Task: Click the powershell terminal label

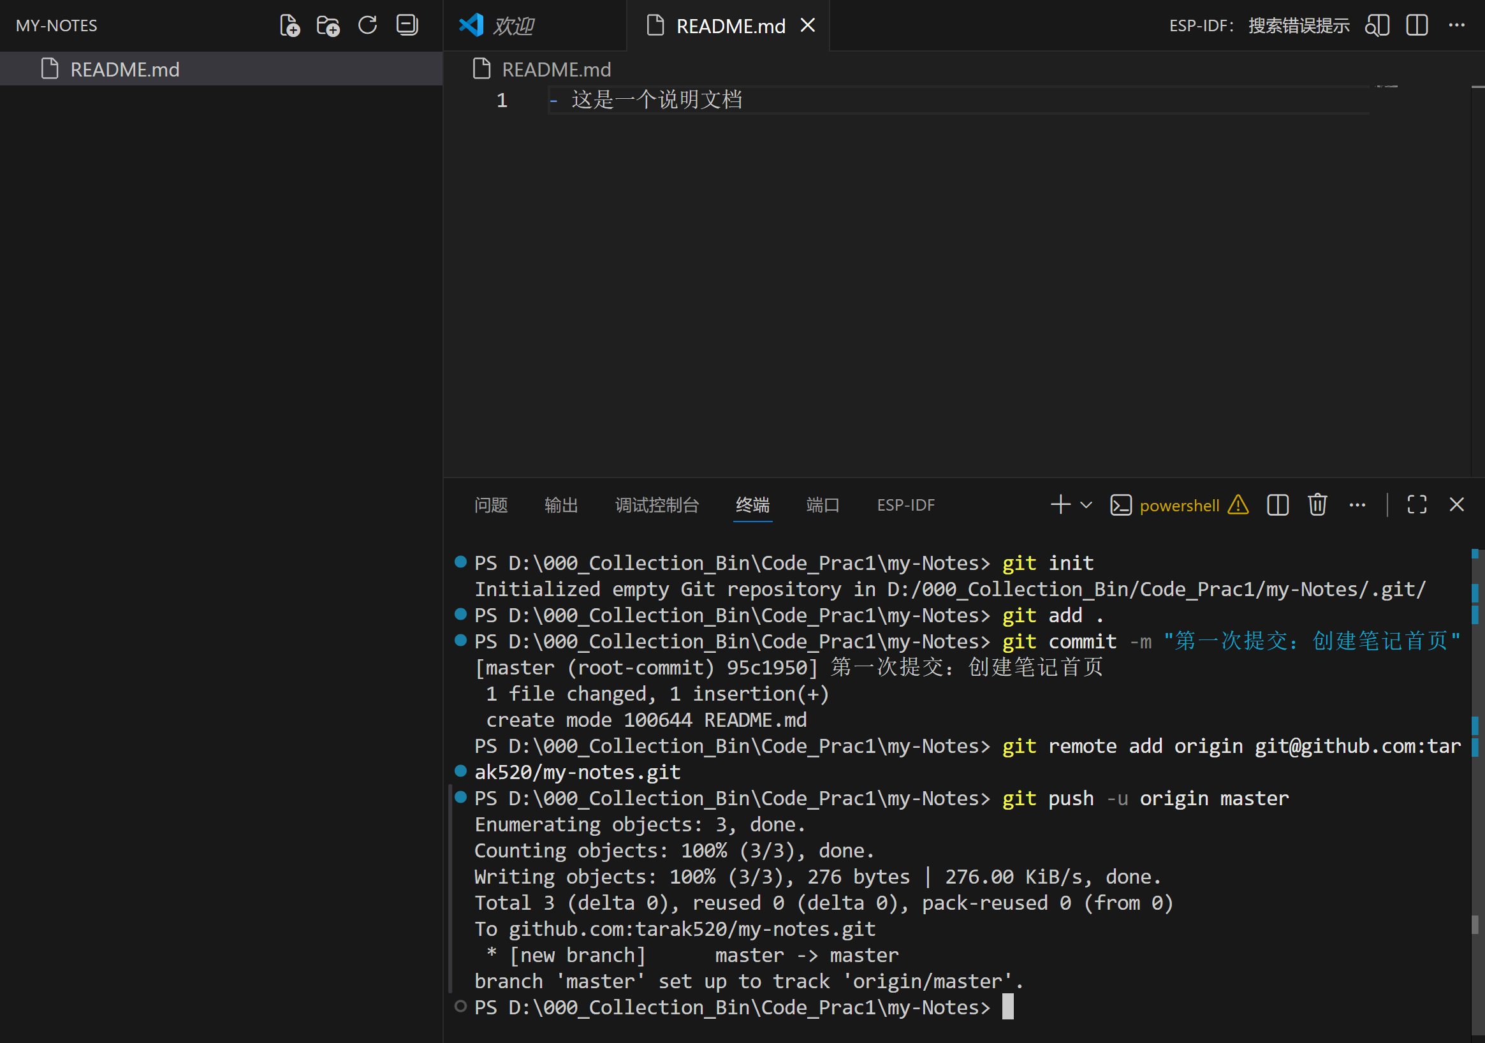Action: point(1179,506)
